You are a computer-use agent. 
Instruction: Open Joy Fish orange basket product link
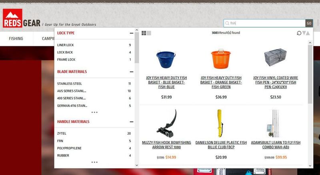pos(221,82)
